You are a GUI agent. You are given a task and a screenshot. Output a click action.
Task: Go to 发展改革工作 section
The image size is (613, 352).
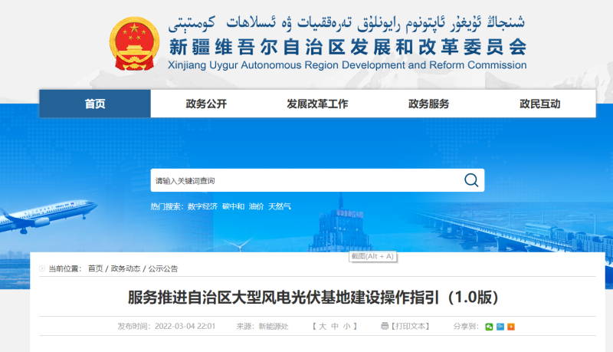click(x=317, y=104)
